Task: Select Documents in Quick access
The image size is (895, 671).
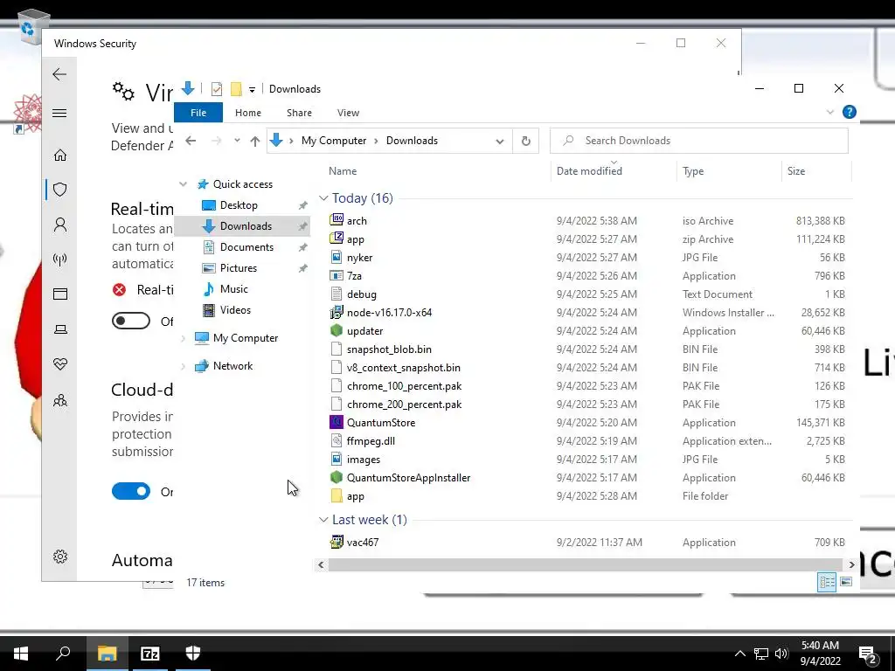Action: click(246, 247)
